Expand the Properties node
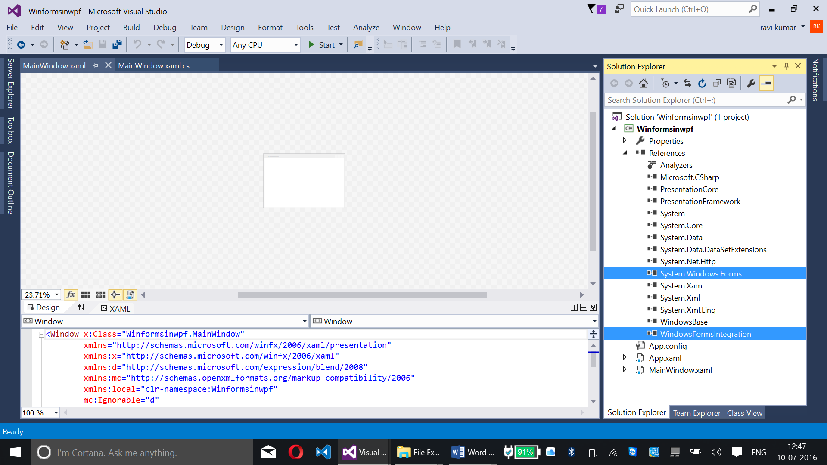 625,140
